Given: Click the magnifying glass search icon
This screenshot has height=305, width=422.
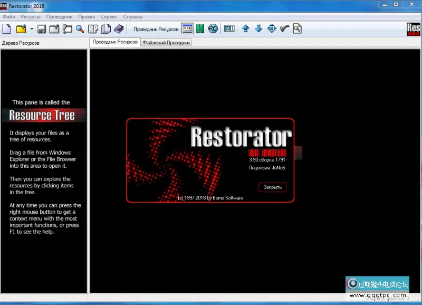Looking at the screenshot, I should pyautogui.click(x=80, y=28).
